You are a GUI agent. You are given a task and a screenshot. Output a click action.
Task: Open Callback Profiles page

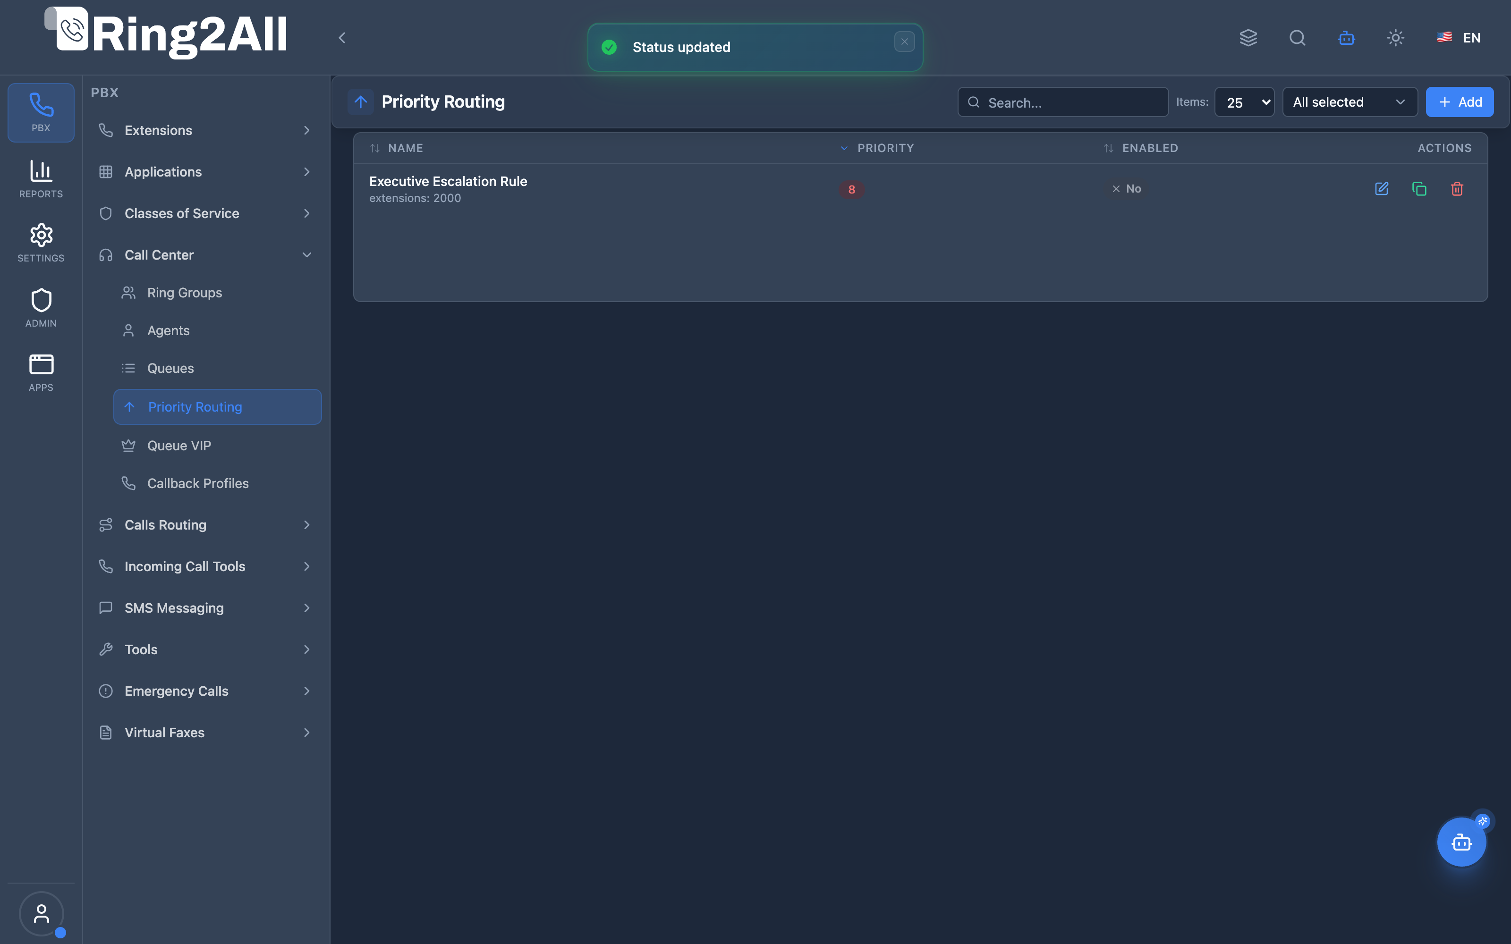217,483
